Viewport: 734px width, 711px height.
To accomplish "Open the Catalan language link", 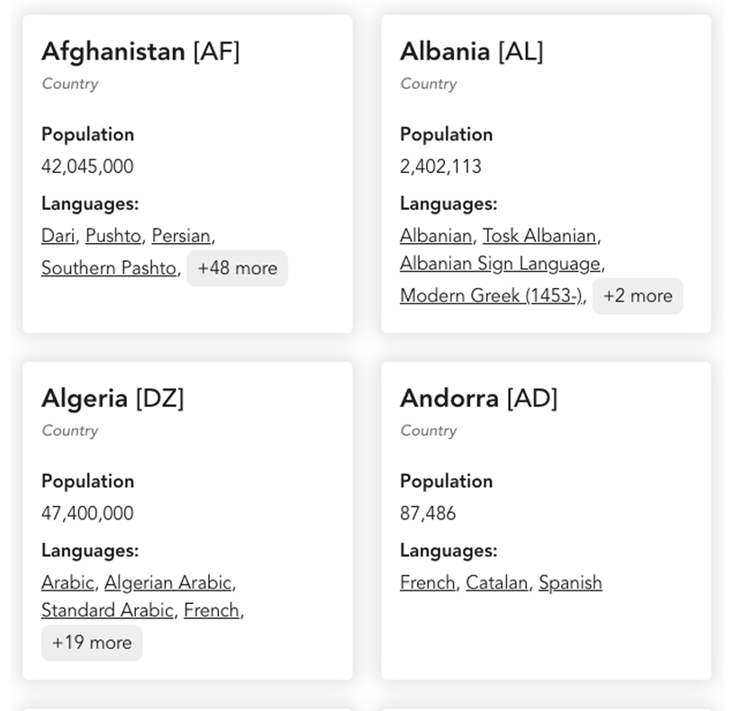I will pyautogui.click(x=496, y=582).
